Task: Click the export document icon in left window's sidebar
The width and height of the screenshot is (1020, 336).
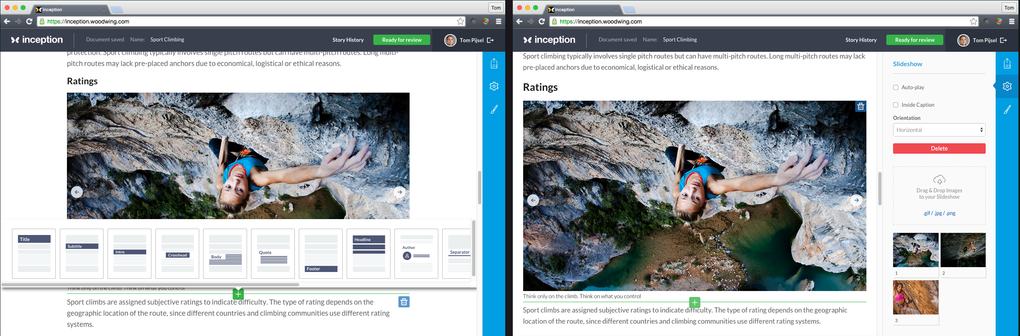Action: 494,64
